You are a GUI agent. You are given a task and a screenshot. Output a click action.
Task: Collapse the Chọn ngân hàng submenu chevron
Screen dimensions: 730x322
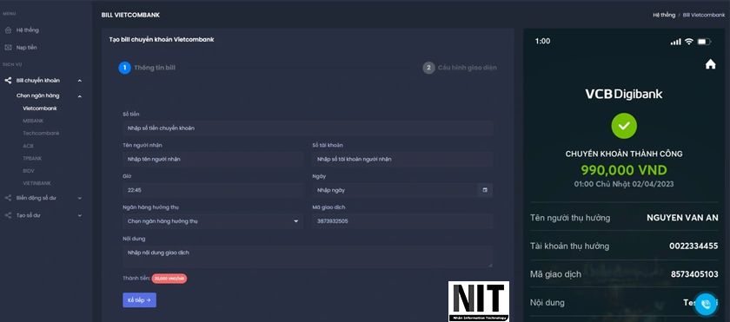tap(80, 96)
